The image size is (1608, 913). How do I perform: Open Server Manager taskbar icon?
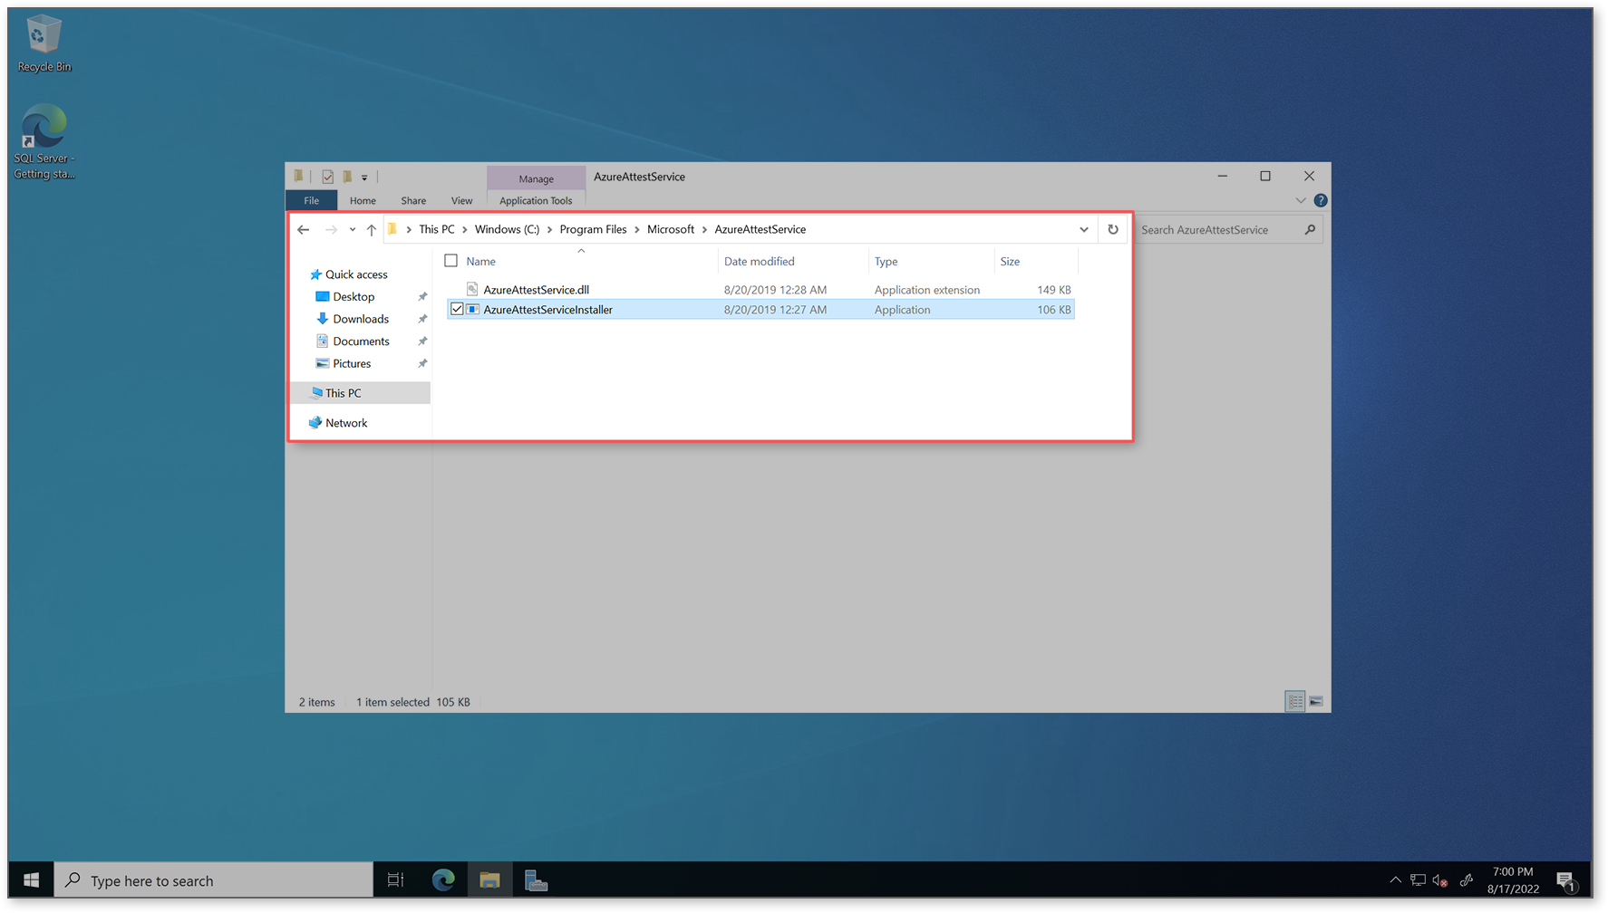pos(536,880)
